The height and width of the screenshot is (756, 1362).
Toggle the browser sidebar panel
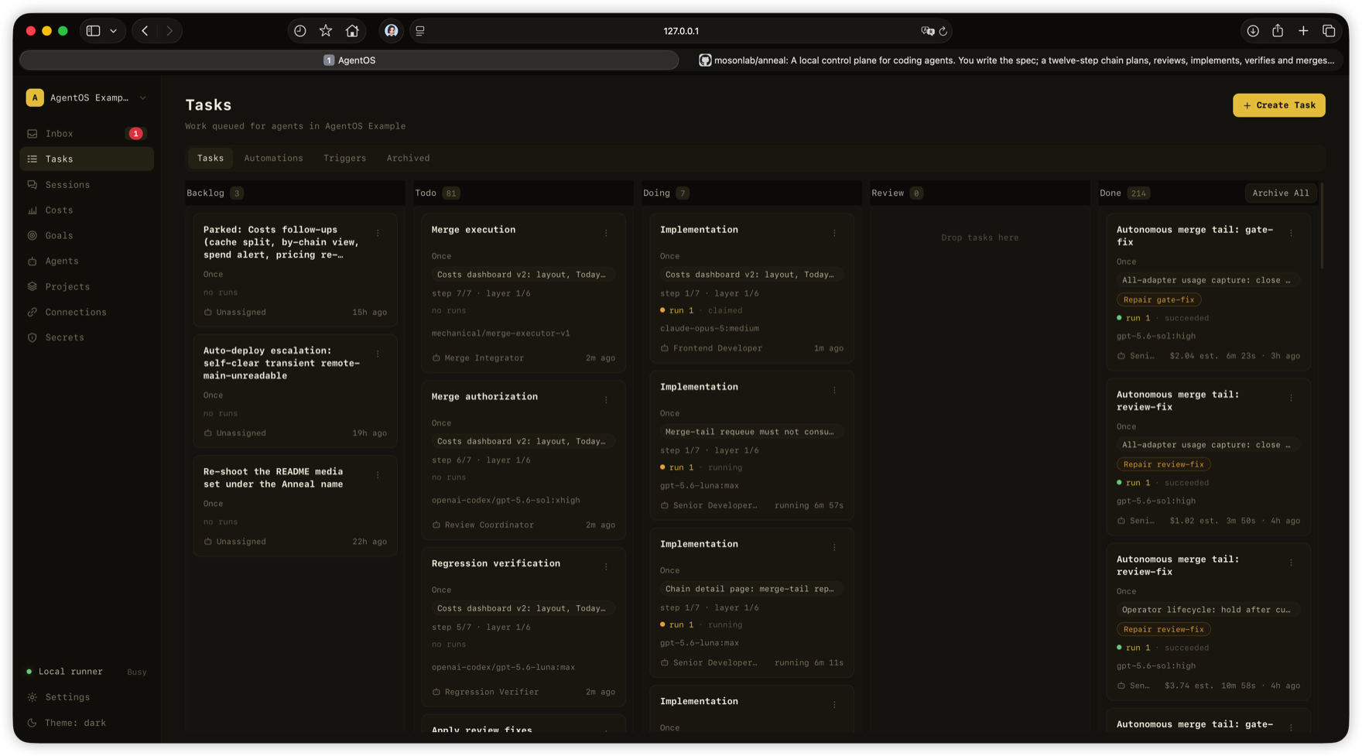tap(94, 31)
